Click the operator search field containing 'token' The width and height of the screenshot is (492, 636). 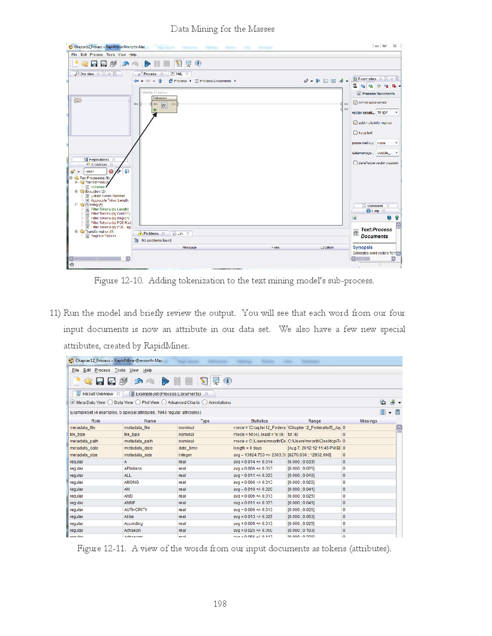95,171
